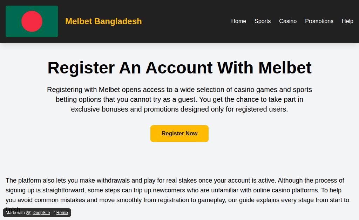Go to the Home page
359x220 pixels.
238,21
